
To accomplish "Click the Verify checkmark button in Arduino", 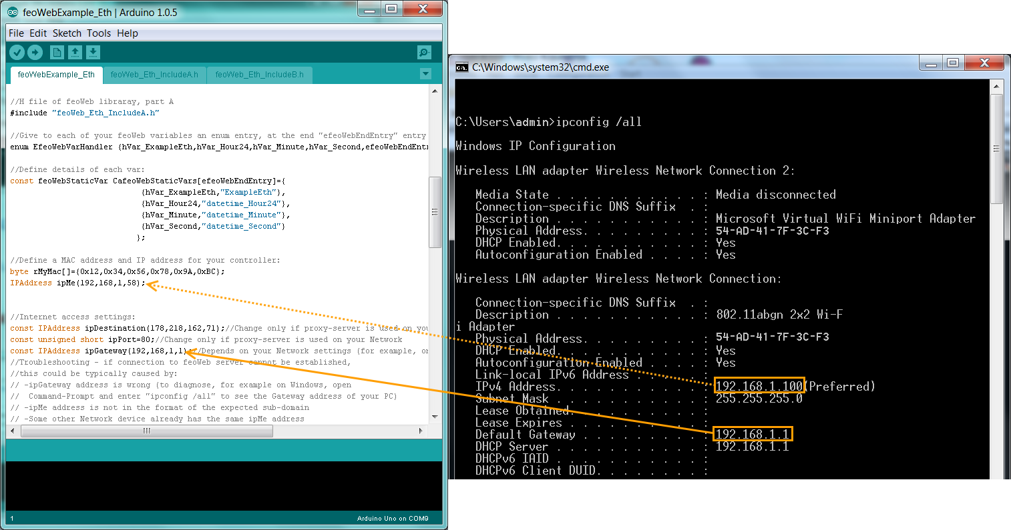I will click(17, 52).
